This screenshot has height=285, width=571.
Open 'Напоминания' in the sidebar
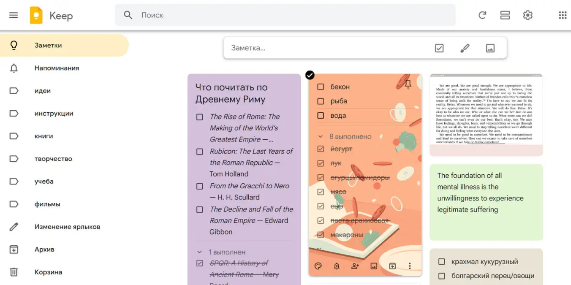[57, 68]
